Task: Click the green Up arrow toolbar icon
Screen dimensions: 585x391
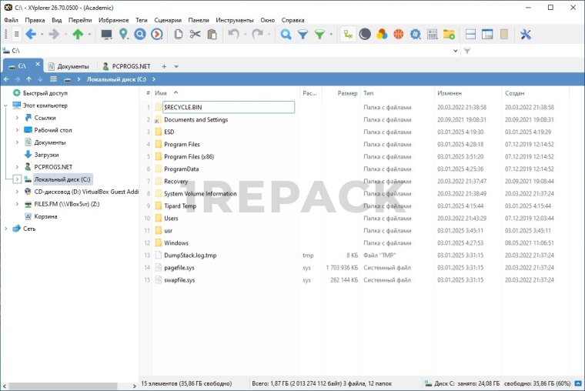Action: tap(77, 34)
